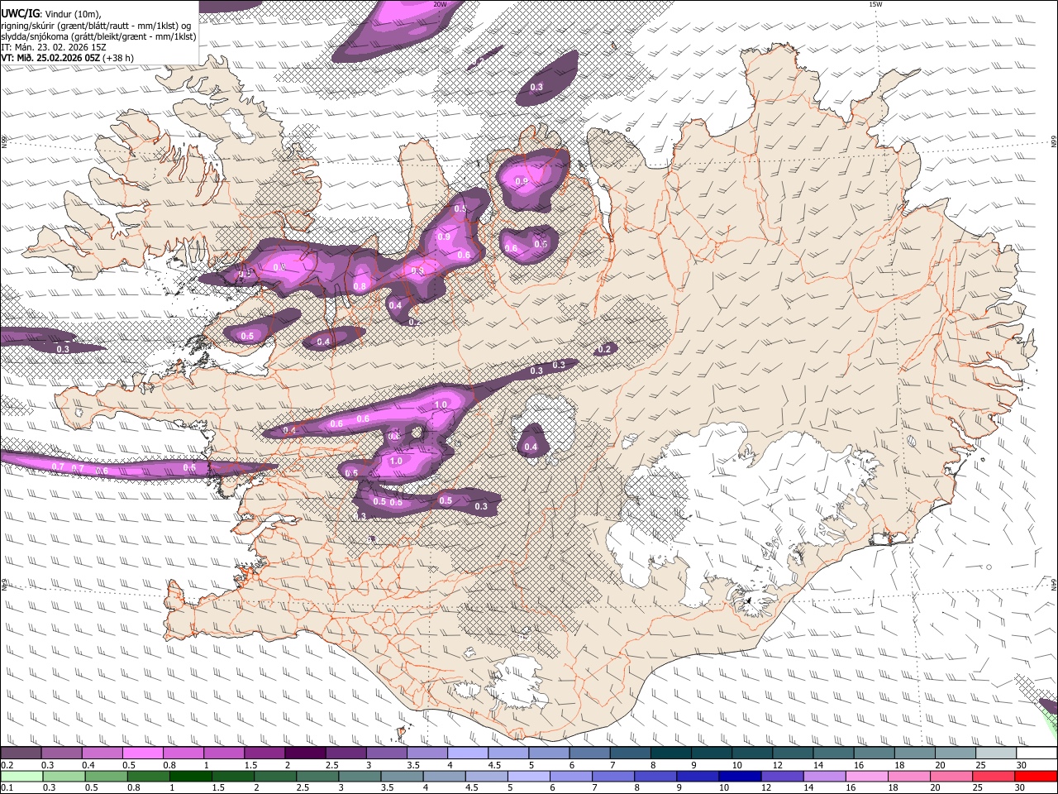Pick the 6–7 periwinkle swatch in the lower rain scale

pos(570,777)
